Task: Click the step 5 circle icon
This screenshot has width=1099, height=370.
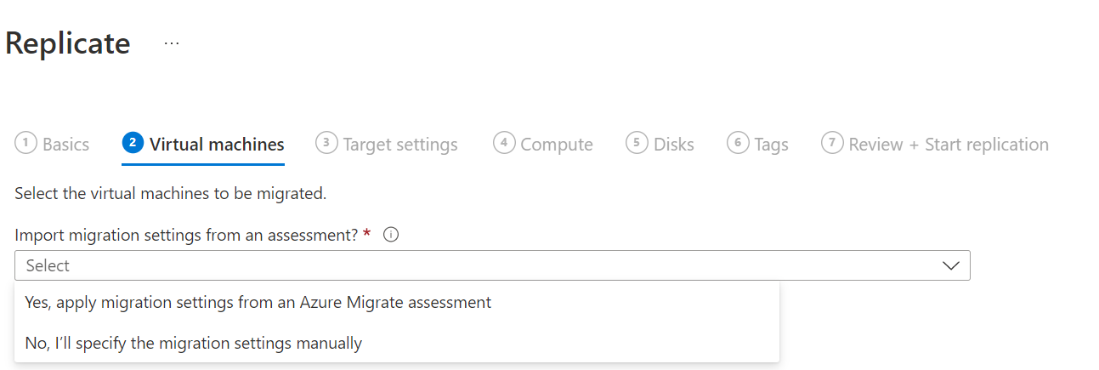Action: point(637,143)
